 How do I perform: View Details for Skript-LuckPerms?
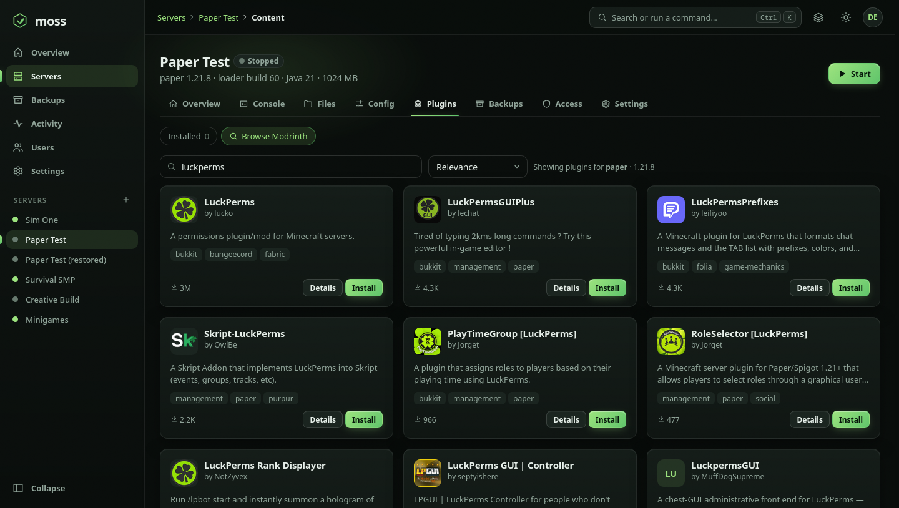323,419
